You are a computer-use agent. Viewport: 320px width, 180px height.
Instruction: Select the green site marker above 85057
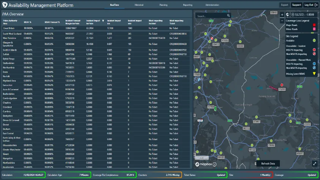coord(300,149)
